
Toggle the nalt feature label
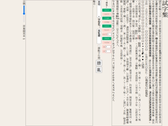click(105, 34)
